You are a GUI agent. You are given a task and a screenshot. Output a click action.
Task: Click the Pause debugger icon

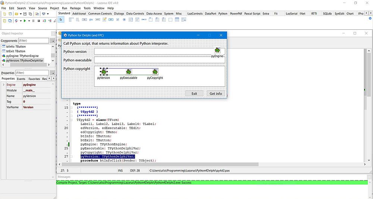tap(33, 21)
